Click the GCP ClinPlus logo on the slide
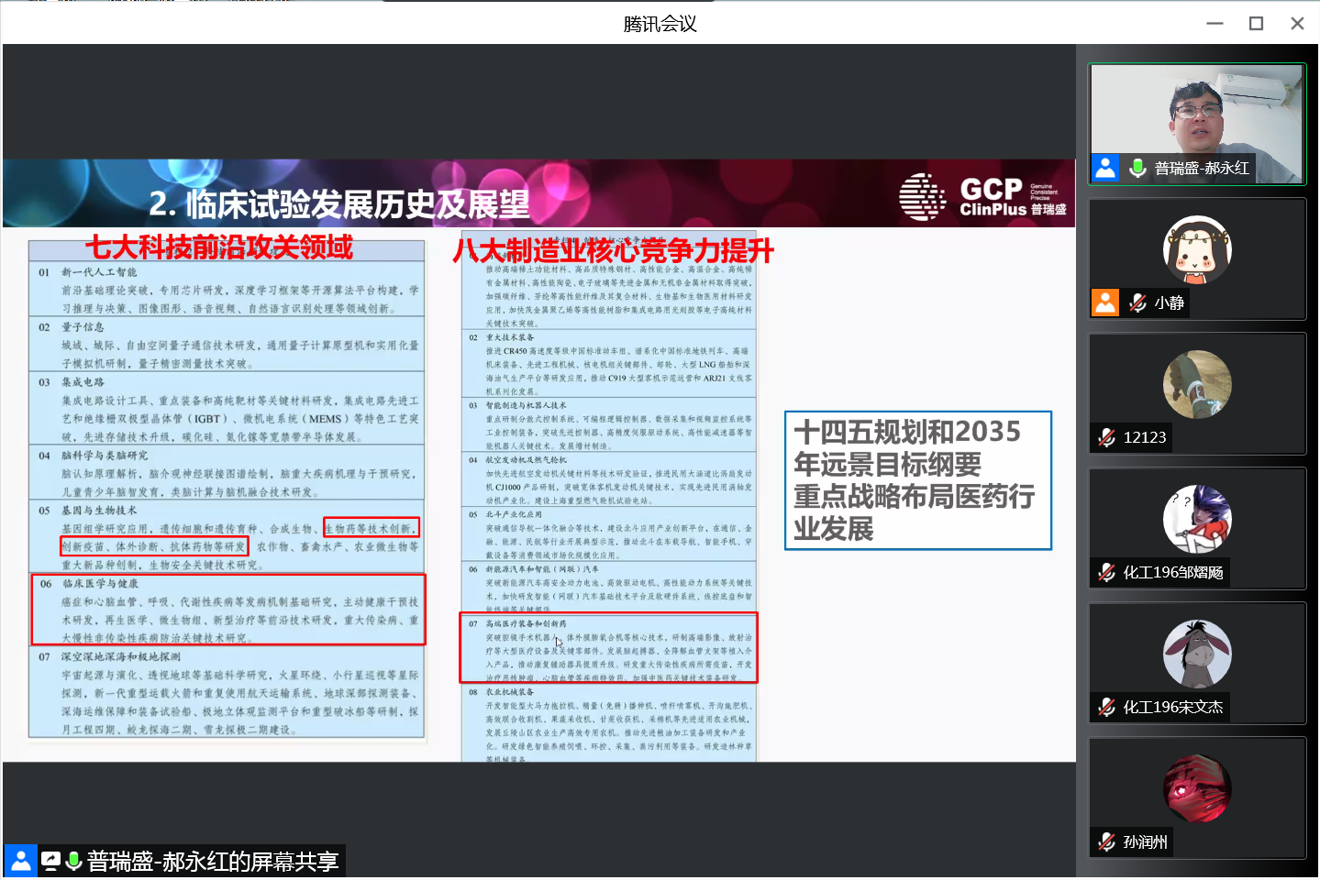 pos(982,196)
